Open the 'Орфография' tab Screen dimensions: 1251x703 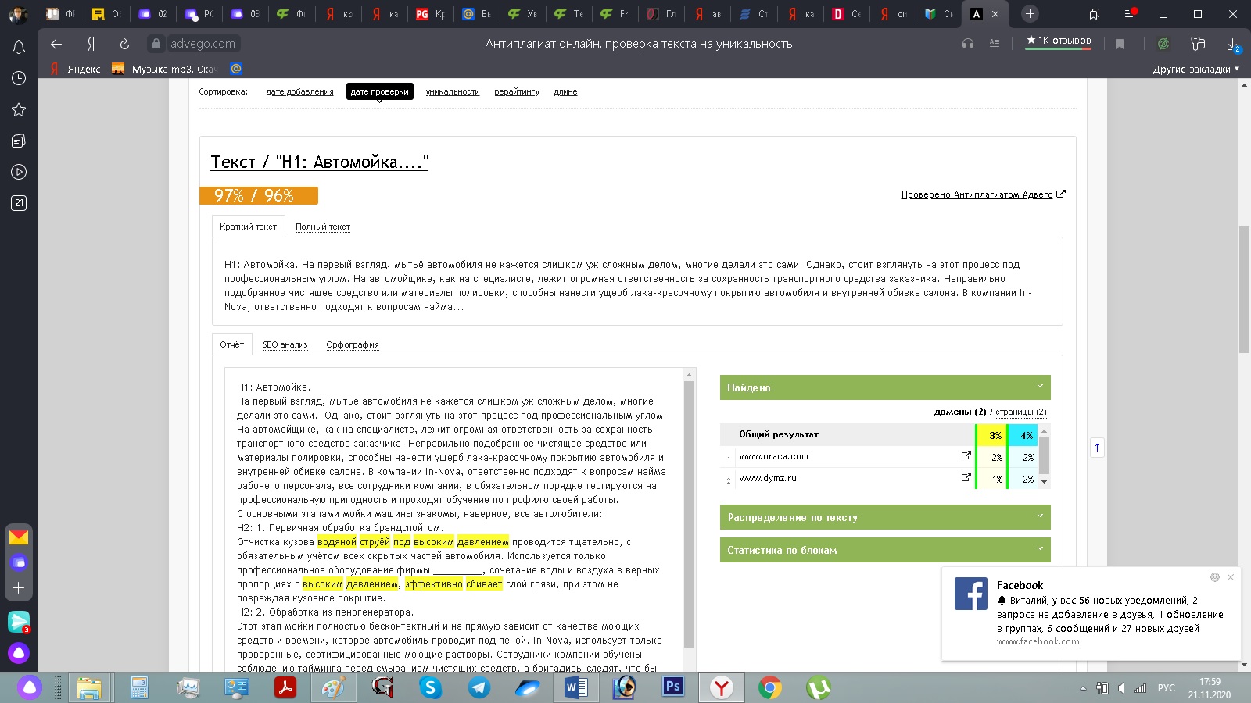click(x=353, y=344)
